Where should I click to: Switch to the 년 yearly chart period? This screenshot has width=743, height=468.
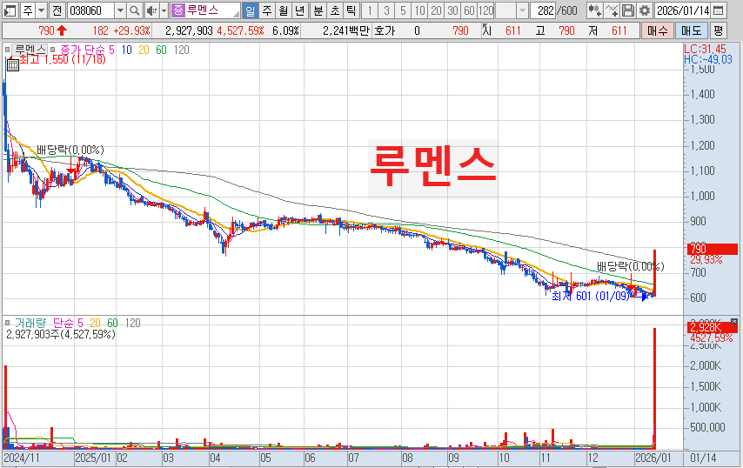[300, 10]
